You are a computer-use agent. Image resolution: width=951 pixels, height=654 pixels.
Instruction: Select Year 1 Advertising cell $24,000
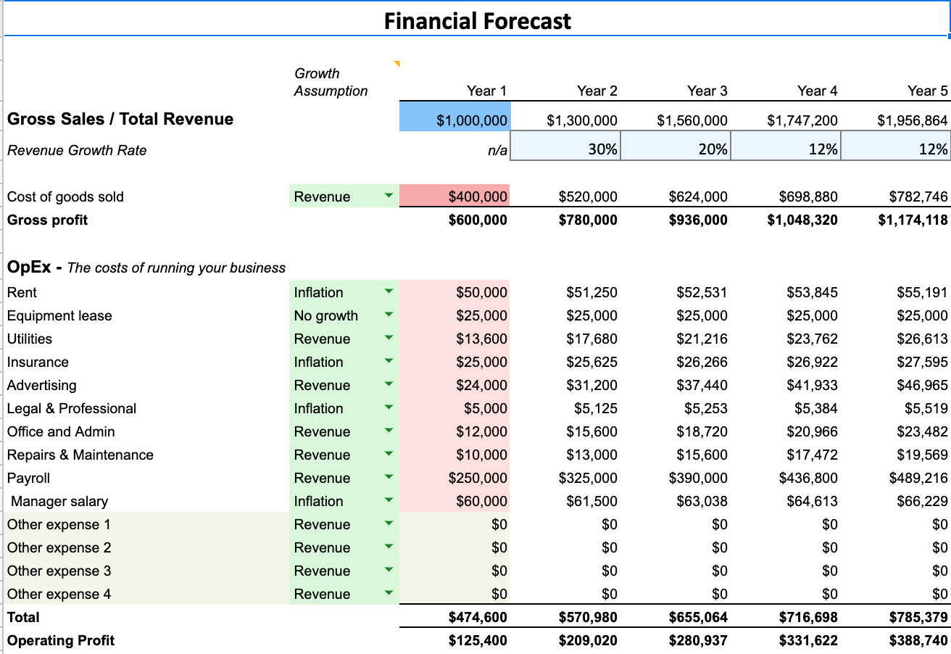tap(454, 385)
